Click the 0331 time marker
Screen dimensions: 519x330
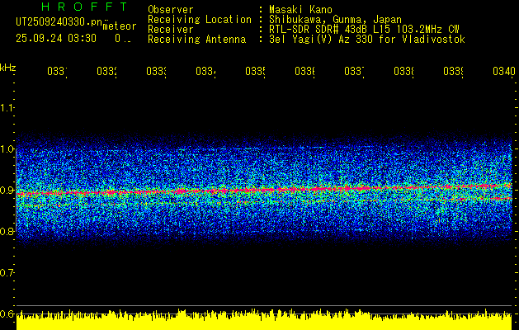point(57,71)
